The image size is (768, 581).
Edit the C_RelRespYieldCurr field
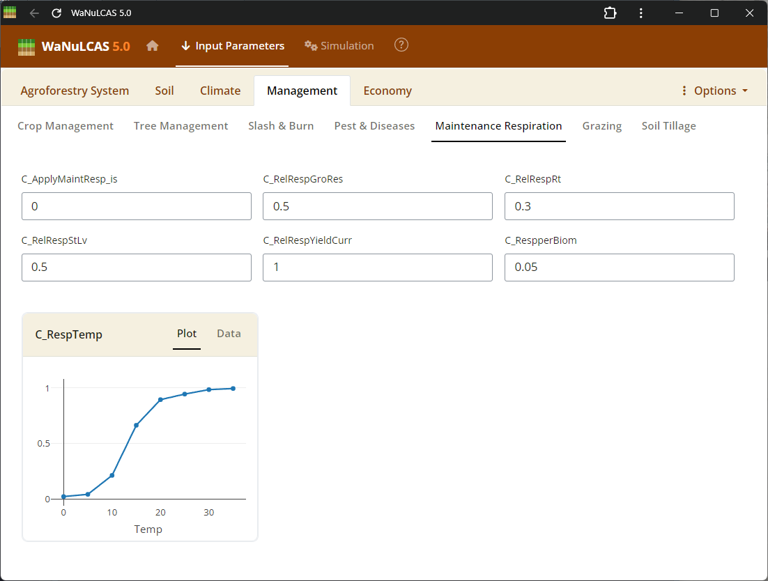coord(377,268)
